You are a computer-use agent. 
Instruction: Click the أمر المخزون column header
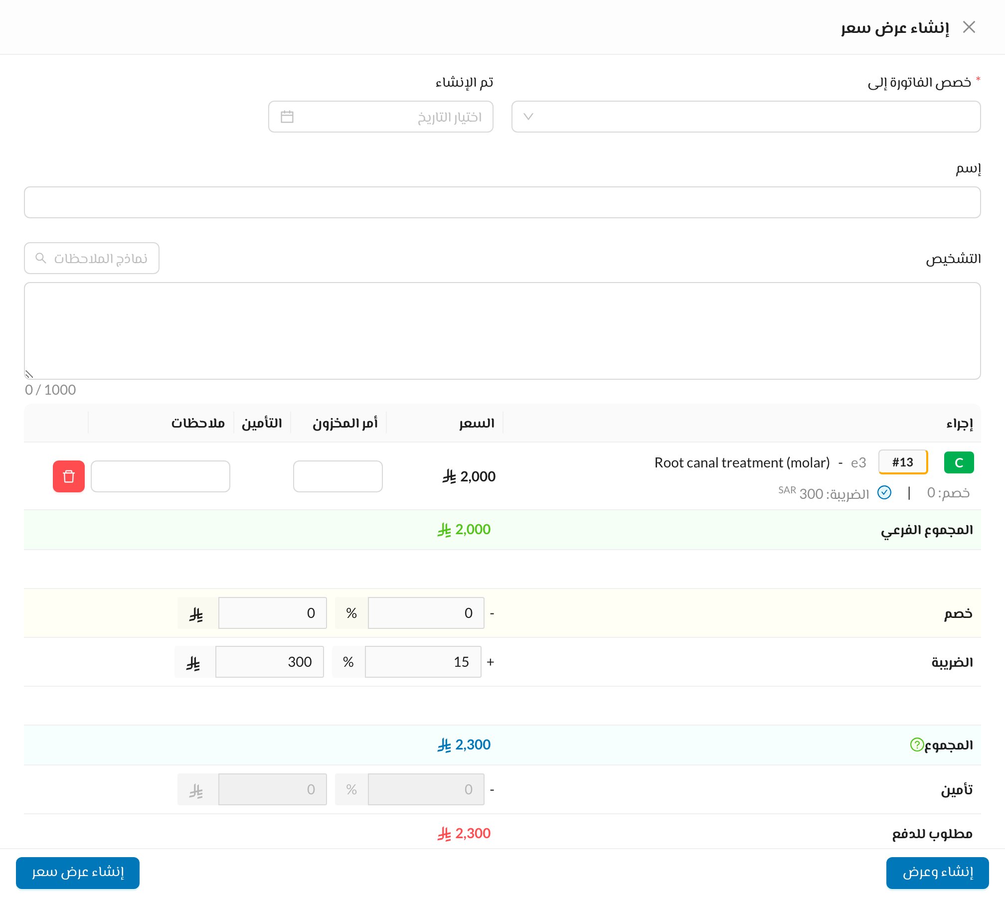pyautogui.click(x=345, y=423)
